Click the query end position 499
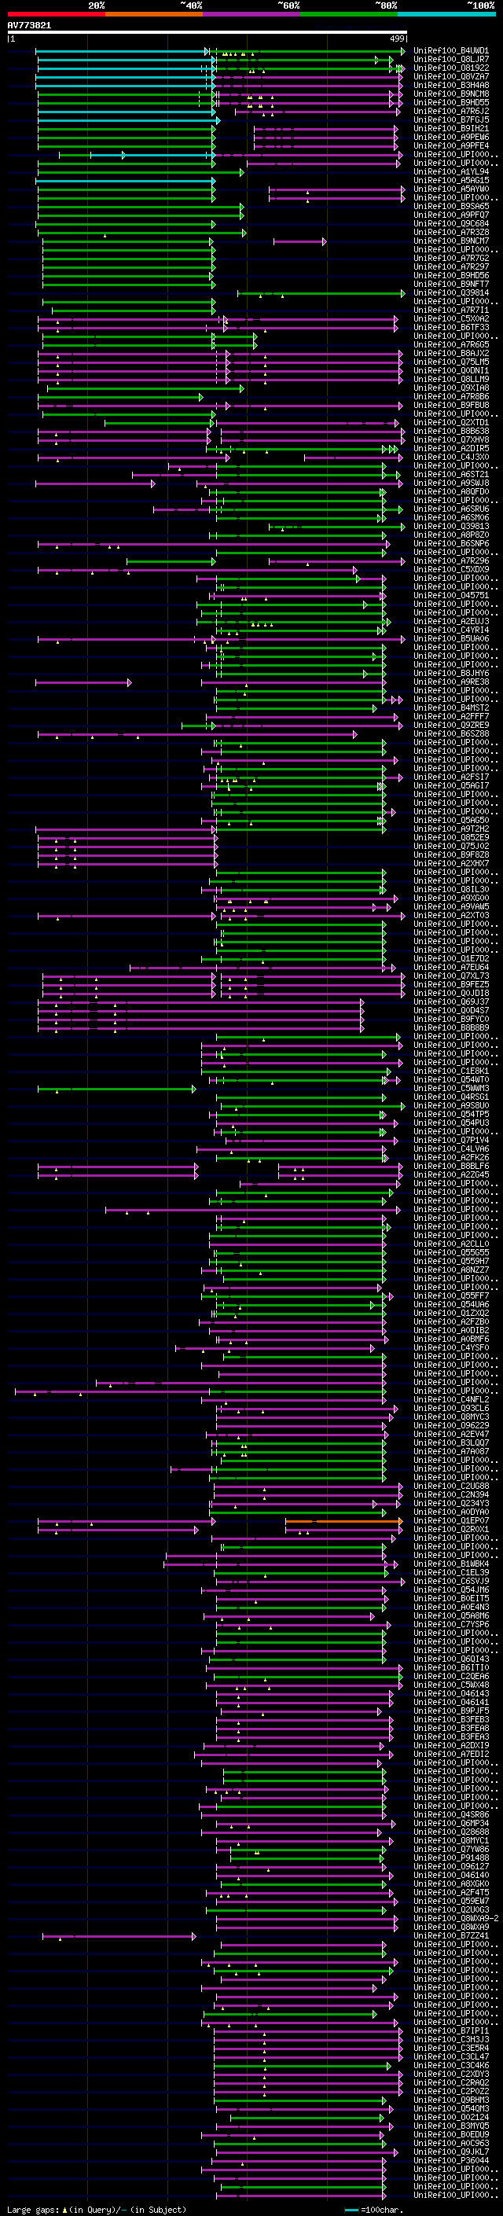This screenshot has height=2216, width=503. (x=397, y=39)
